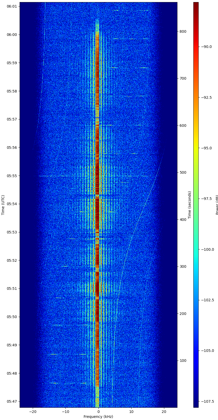This screenshot has height=420, width=218.
Task: Click the "Time (UTC)" axis title
Action: [3, 205]
